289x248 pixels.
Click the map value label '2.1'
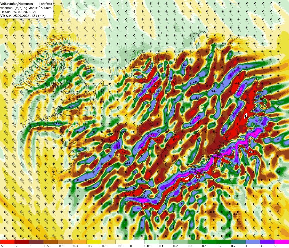(x=197, y=98)
